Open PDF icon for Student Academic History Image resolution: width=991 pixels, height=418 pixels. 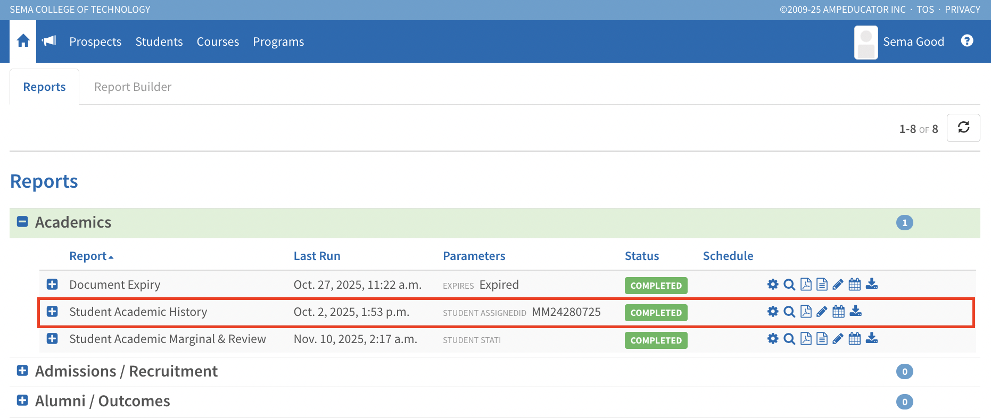tap(806, 312)
